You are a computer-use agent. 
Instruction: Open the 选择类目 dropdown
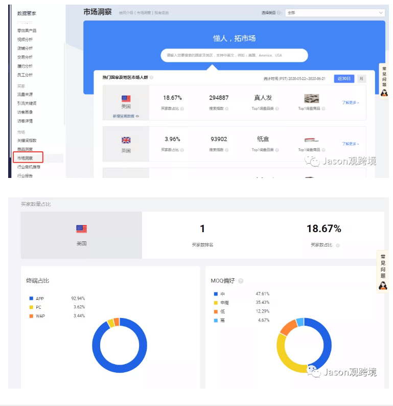(335, 12)
